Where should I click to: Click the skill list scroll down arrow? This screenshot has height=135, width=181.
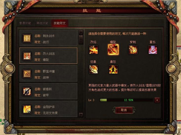click(81, 115)
